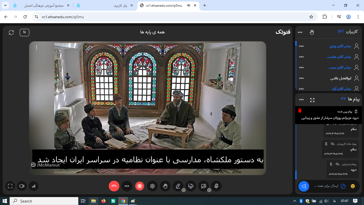Image resolution: width=364 pixels, height=205 pixels.
Task: Toggle the microphone mute button
Action: coord(216,186)
